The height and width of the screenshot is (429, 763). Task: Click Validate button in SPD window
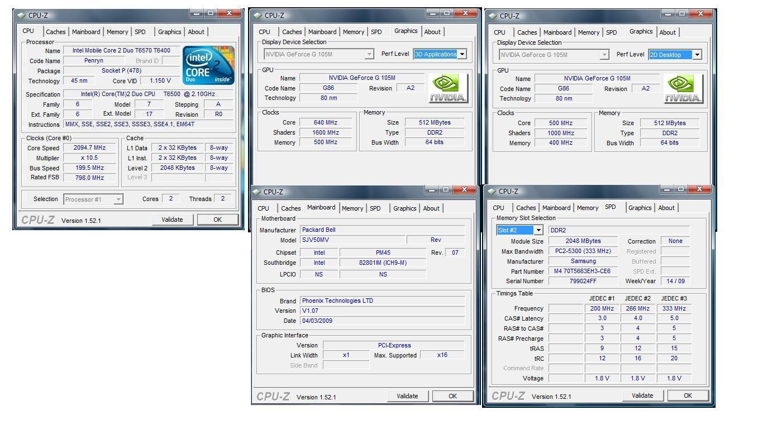(x=642, y=395)
